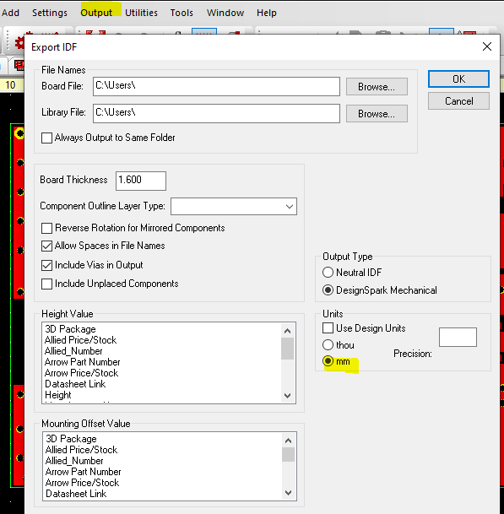The image size is (504, 514).
Task: Open the Window menu
Action: pos(225,13)
